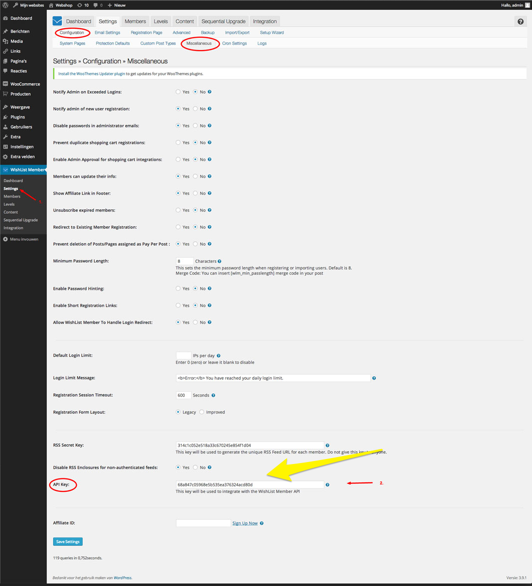Image resolution: width=532 pixels, height=586 pixels.
Task: Show help for Prevent duplicate shopping cart registrations
Action: coord(210,143)
